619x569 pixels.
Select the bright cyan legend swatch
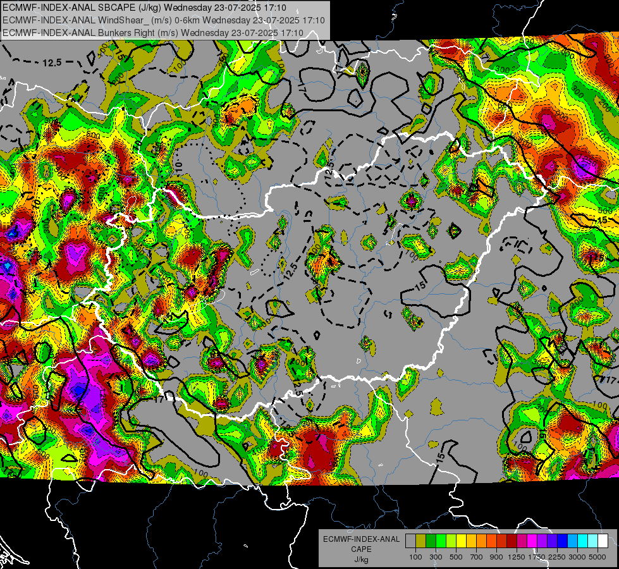point(583,541)
